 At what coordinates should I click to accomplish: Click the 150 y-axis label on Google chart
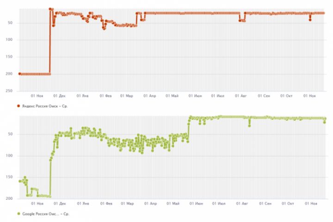click(9, 177)
